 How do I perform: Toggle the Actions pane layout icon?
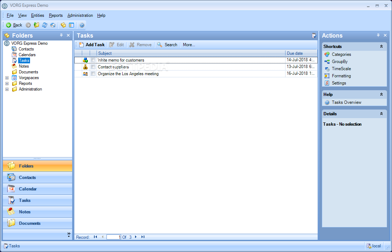71,25
